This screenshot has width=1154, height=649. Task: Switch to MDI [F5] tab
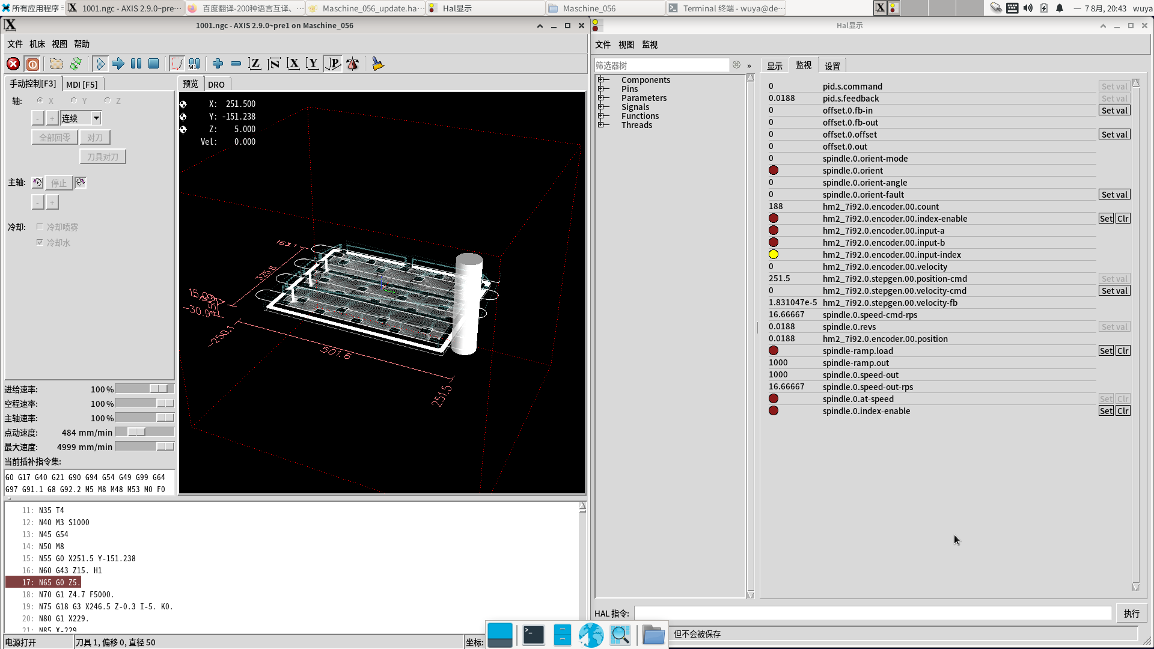(82, 84)
